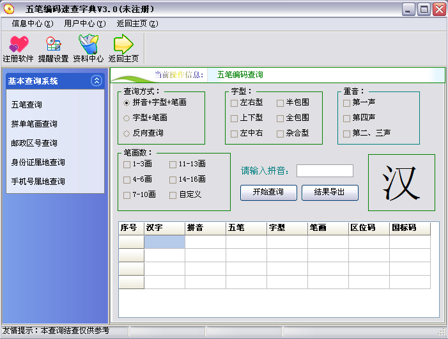Enable the 第二、三声 tone checkbox
This screenshot has height=339, width=448.
point(346,134)
